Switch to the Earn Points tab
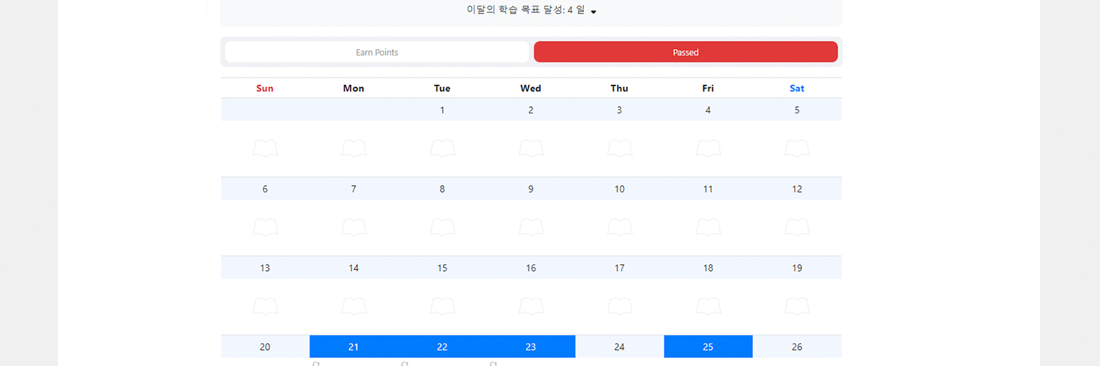The height and width of the screenshot is (366, 1100). (377, 52)
